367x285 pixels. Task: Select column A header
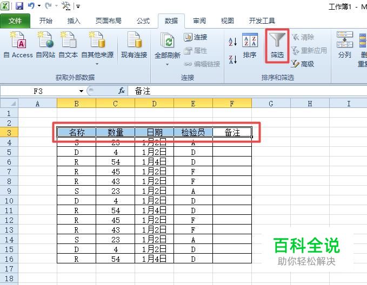37,103
